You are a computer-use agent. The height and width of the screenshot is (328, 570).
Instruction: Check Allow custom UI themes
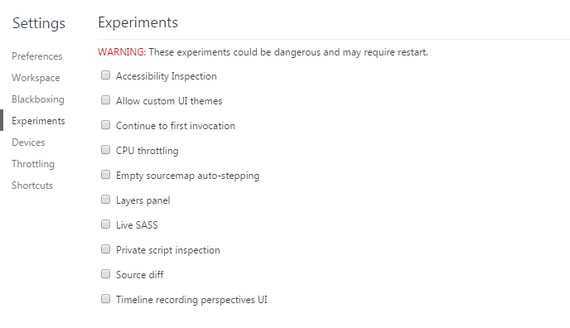[x=105, y=100]
